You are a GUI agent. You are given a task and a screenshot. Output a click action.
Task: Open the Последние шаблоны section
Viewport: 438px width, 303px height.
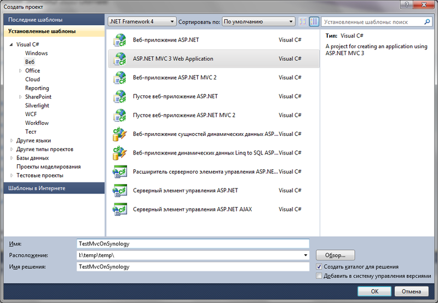tap(54, 20)
